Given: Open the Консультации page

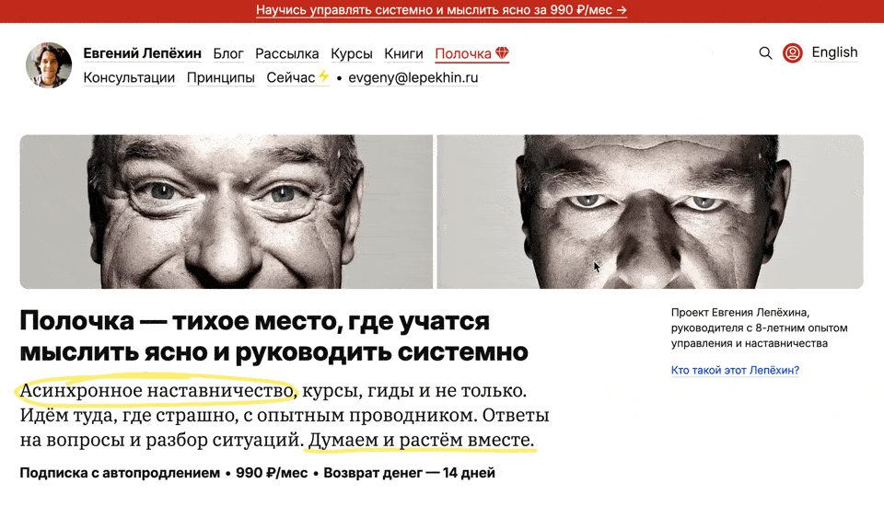Looking at the screenshot, I should 129,78.
